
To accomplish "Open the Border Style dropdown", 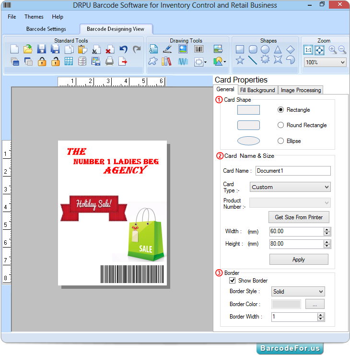I will coord(298,292).
